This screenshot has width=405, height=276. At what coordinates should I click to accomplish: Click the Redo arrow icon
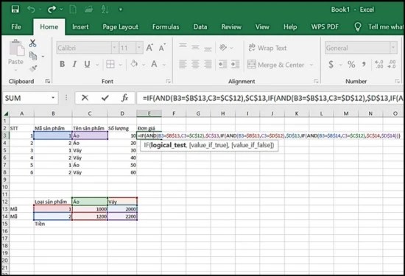[52, 10]
